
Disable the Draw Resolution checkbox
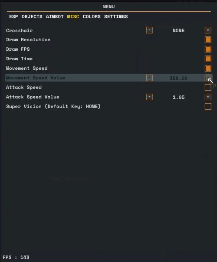208,40
